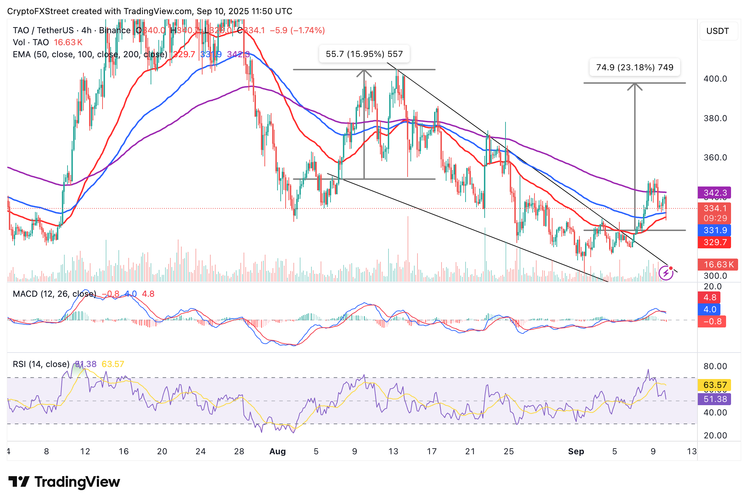Image resolution: width=748 pixels, height=503 pixels.
Task: Click the Aug marker on the time axis
Action: [277, 451]
